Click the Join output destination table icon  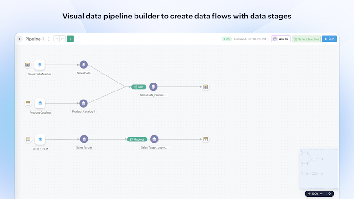tap(205, 87)
